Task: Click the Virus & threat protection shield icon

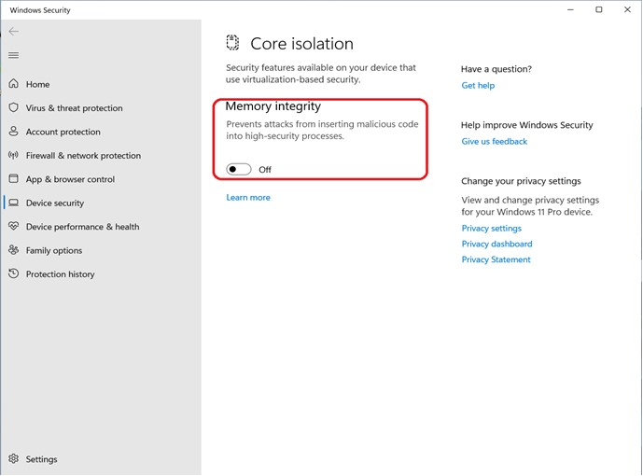Action: tap(13, 108)
